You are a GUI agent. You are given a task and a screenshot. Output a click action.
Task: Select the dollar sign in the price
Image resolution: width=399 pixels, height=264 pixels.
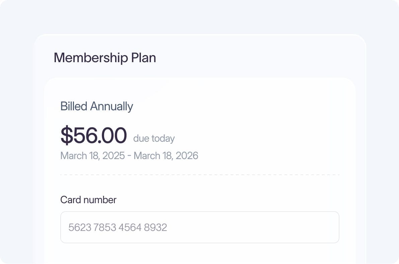coord(66,135)
